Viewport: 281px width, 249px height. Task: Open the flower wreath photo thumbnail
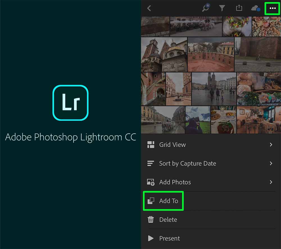pyautogui.click(x=237, y=26)
